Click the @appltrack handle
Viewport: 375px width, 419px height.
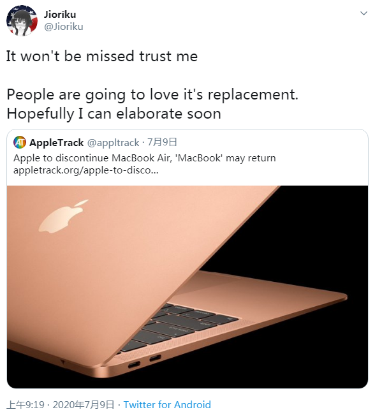click(x=113, y=143)
